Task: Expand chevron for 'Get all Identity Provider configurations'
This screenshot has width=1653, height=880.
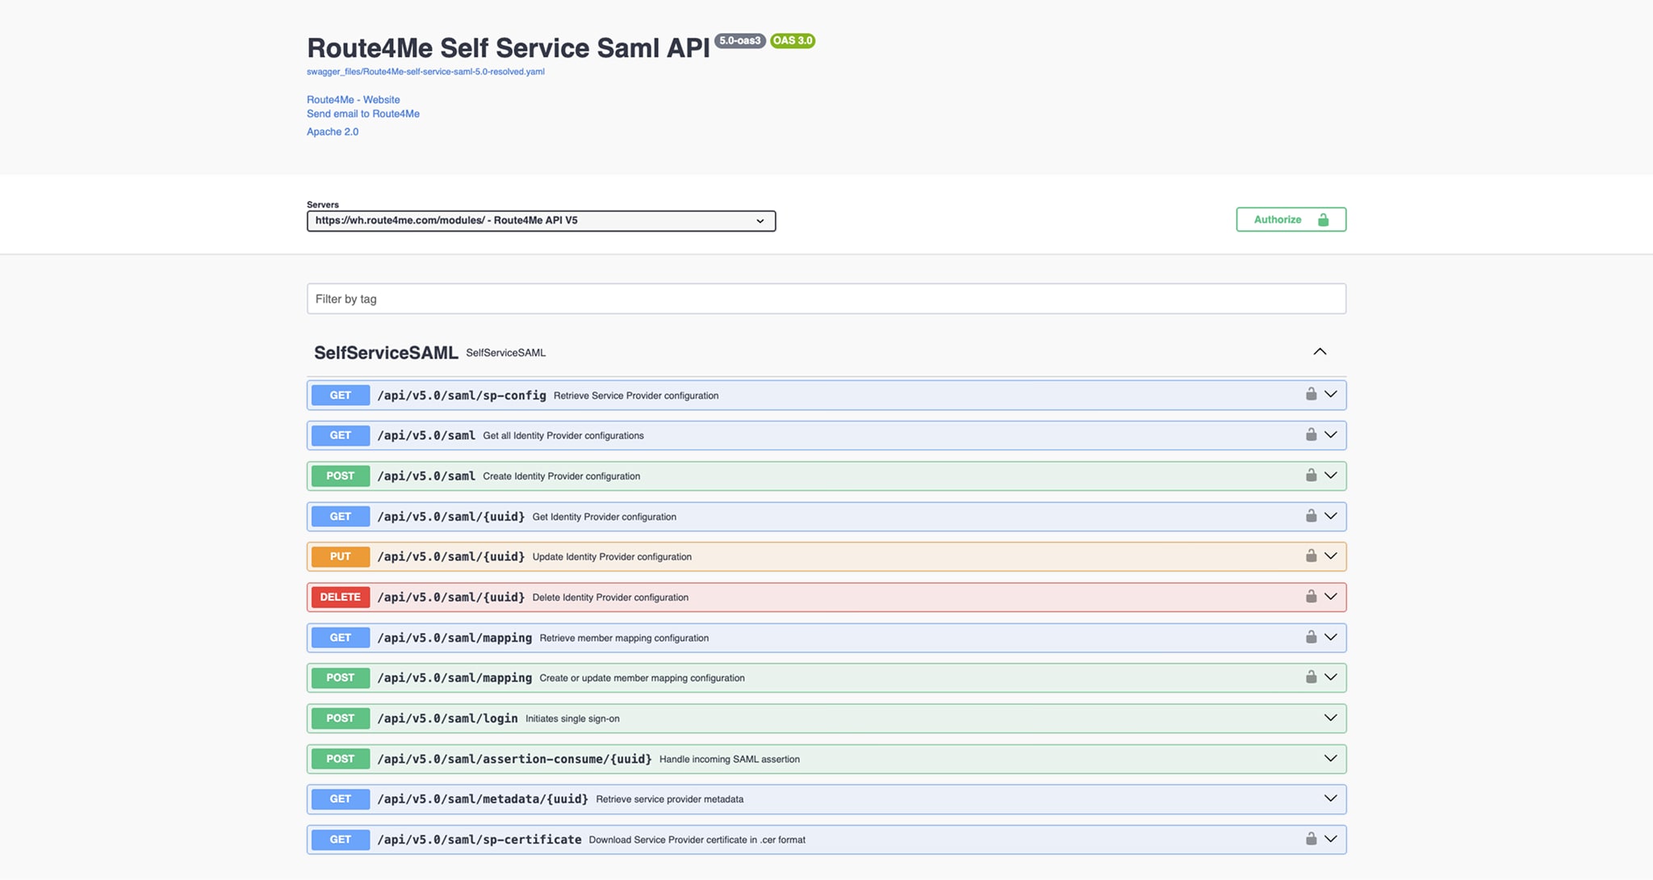Action: pyautogui.click(x=1331, y=434)
